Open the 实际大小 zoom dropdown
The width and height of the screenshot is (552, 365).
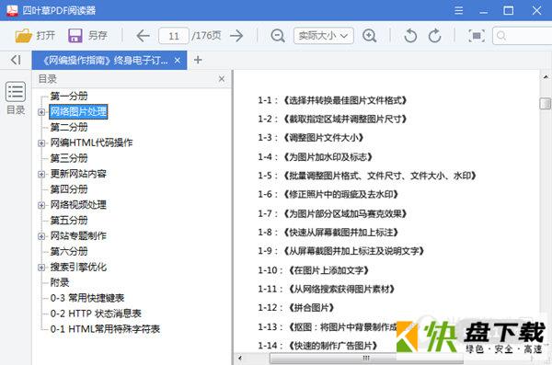pyautogui.click(x=324, y=36)
